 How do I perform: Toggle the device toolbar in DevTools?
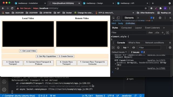pyautogui.click(x=118, y=18)
